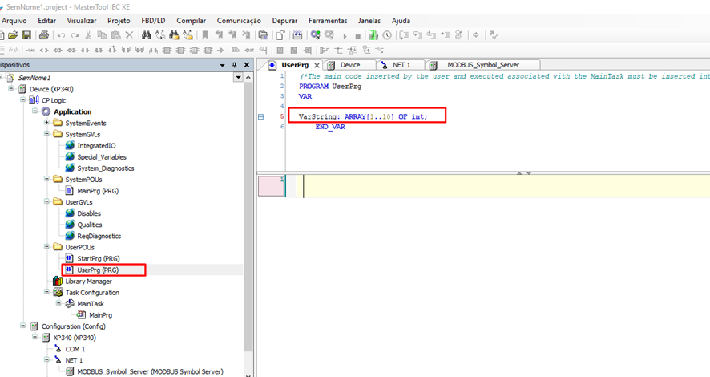Collapse the SystemGVLs folder
The height and width of the screenshot is (377, 710).
[x=47, y=135]
